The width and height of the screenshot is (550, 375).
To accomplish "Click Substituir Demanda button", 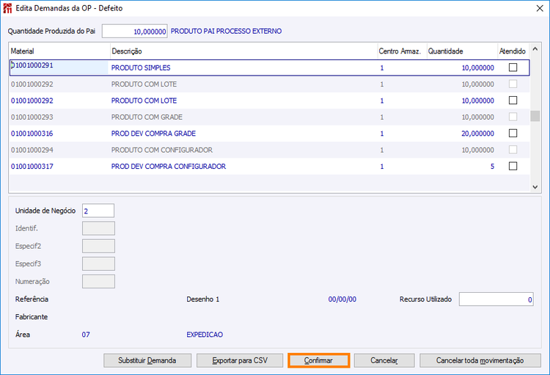I will click(x=147, y=360).
